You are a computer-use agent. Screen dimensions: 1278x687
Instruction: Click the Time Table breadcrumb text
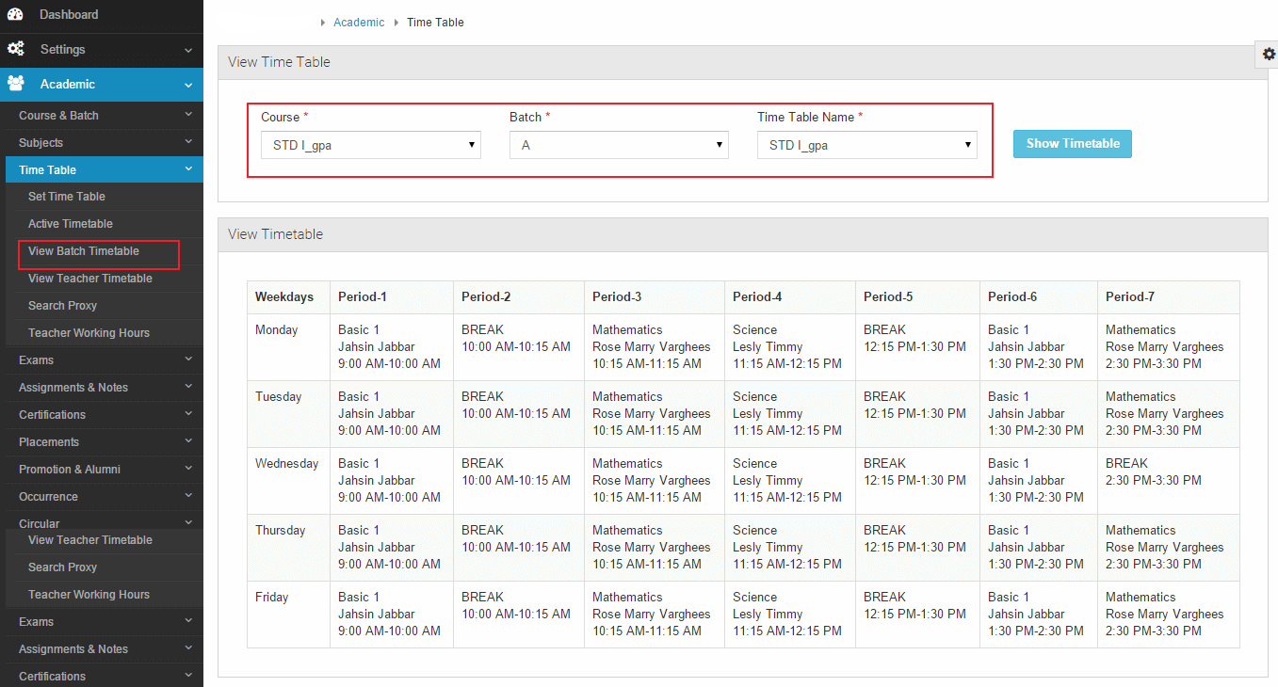(435, 23)
